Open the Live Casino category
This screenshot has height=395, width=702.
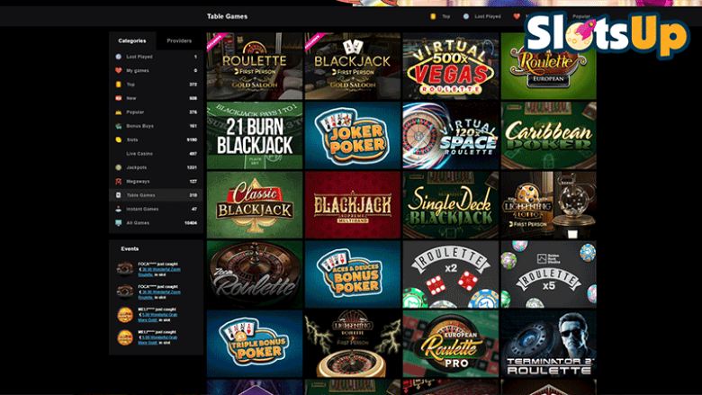click(x=139, y=154)
